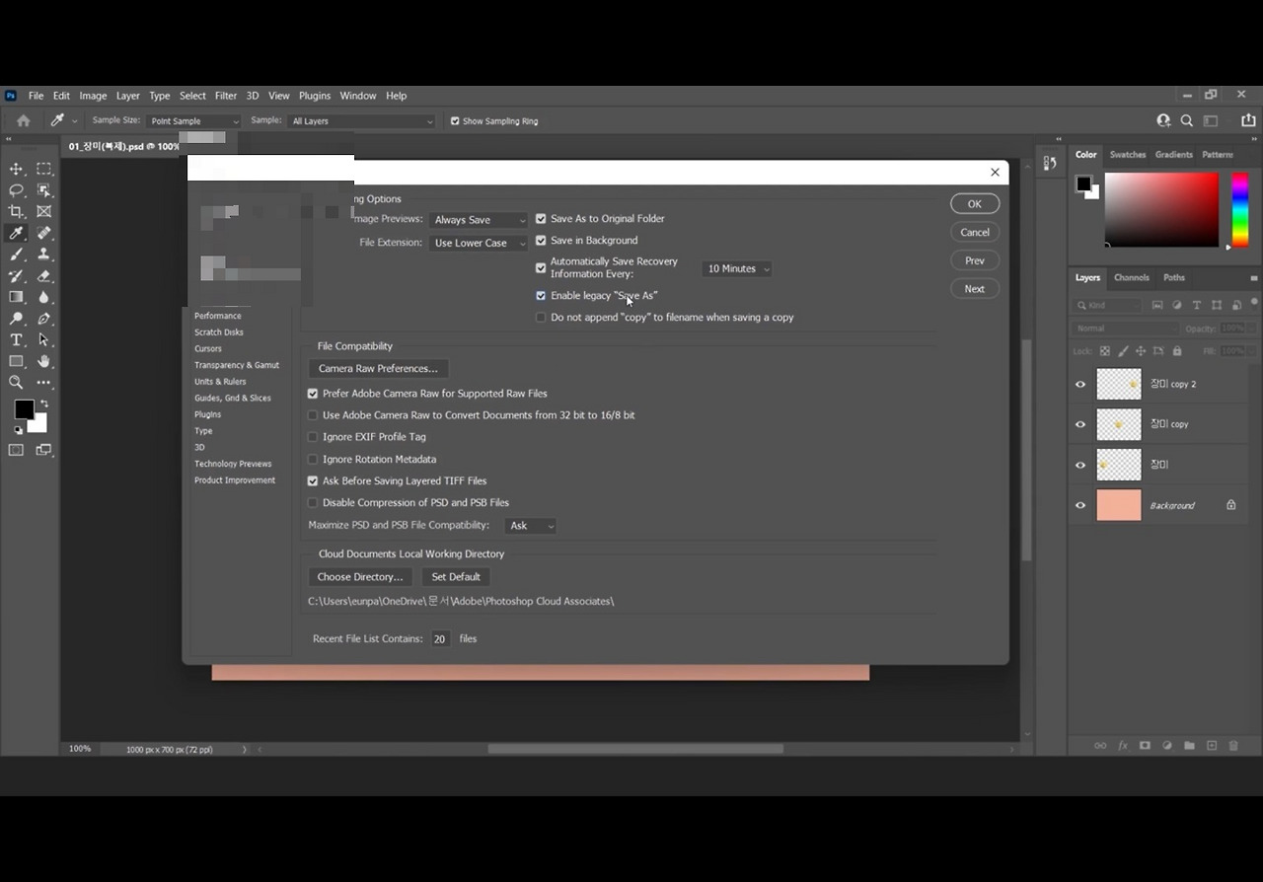Screen dimensions: 1263x882
Task: Toggle Save in Background checkbox
Action: (x=541, y=241)
